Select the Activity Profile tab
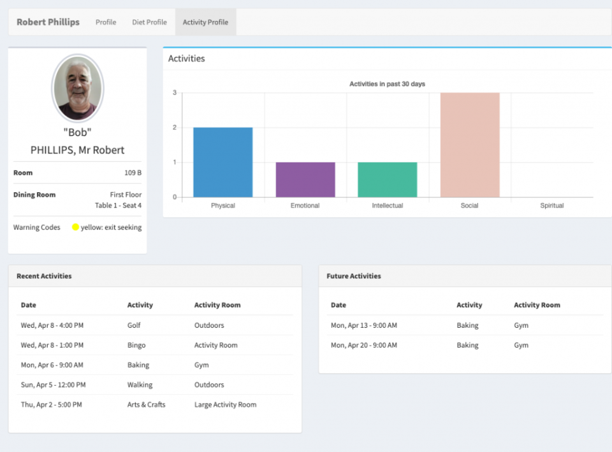612x452 pixels. (205, 22)
